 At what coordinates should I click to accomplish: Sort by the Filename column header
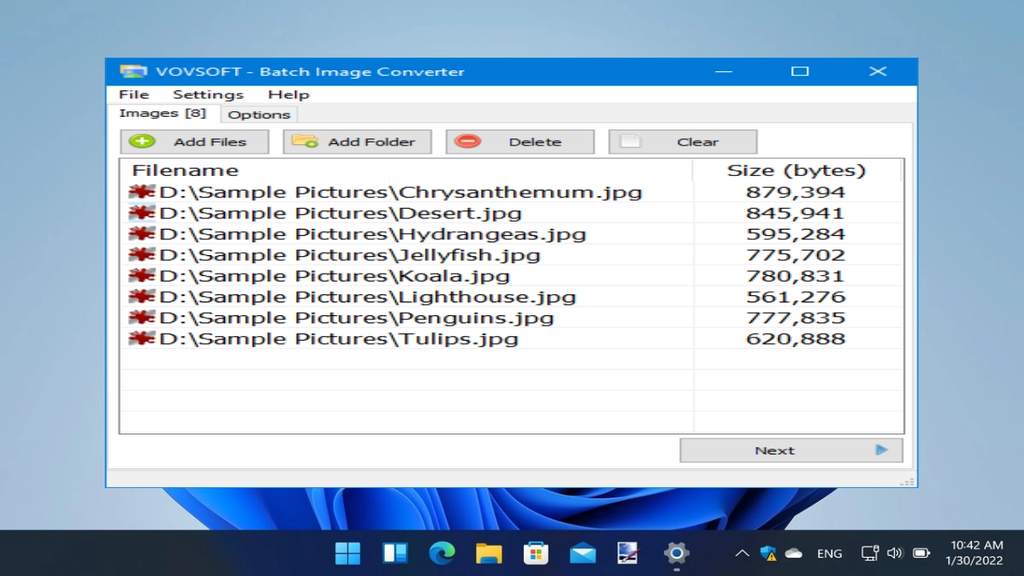(406, 170)
